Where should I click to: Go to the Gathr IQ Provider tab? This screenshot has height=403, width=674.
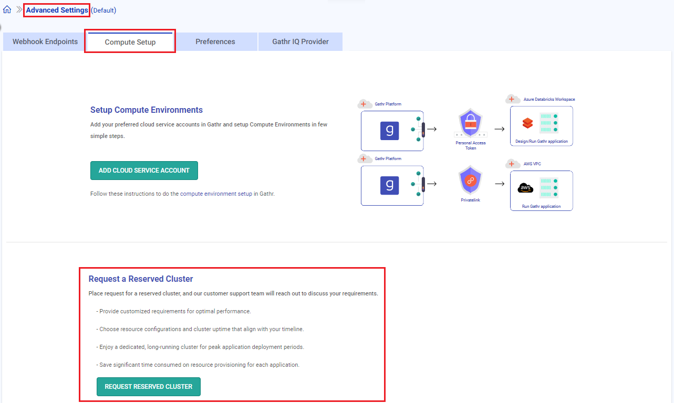(x=300, y=41)
